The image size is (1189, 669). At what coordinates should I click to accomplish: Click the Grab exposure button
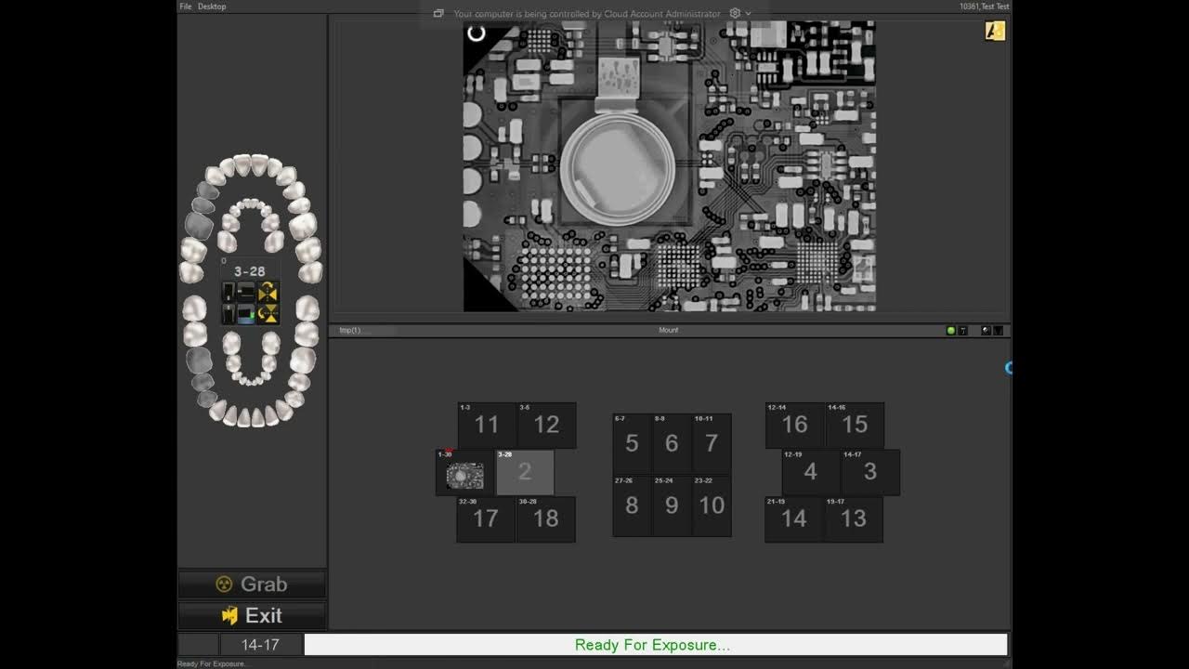[x=252, y=584]
